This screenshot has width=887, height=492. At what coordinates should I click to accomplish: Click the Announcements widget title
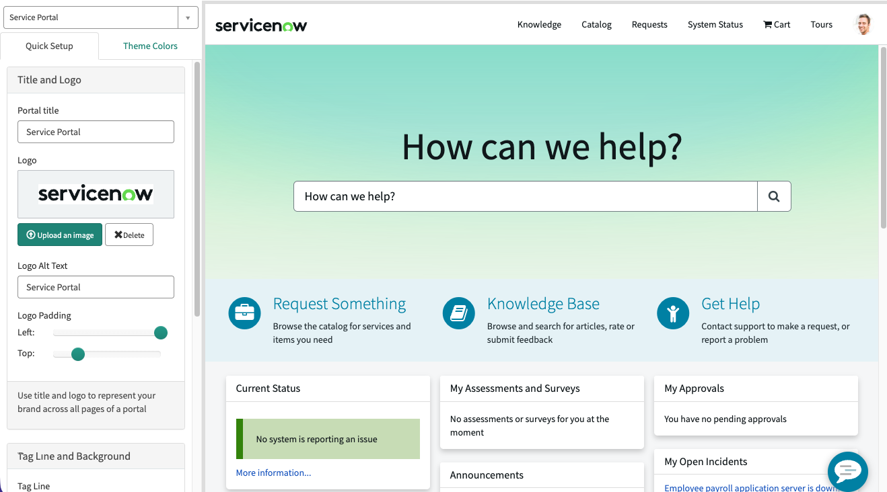point(487,475)
